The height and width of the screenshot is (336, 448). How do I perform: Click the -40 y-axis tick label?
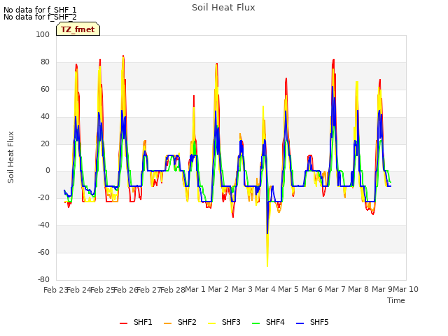pyautogui.click(x=43, y=225)
